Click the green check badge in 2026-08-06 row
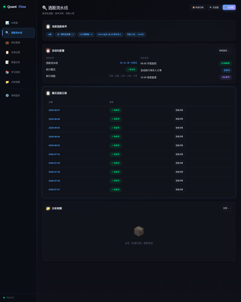The image size is (241, 302). click(116, 119)
